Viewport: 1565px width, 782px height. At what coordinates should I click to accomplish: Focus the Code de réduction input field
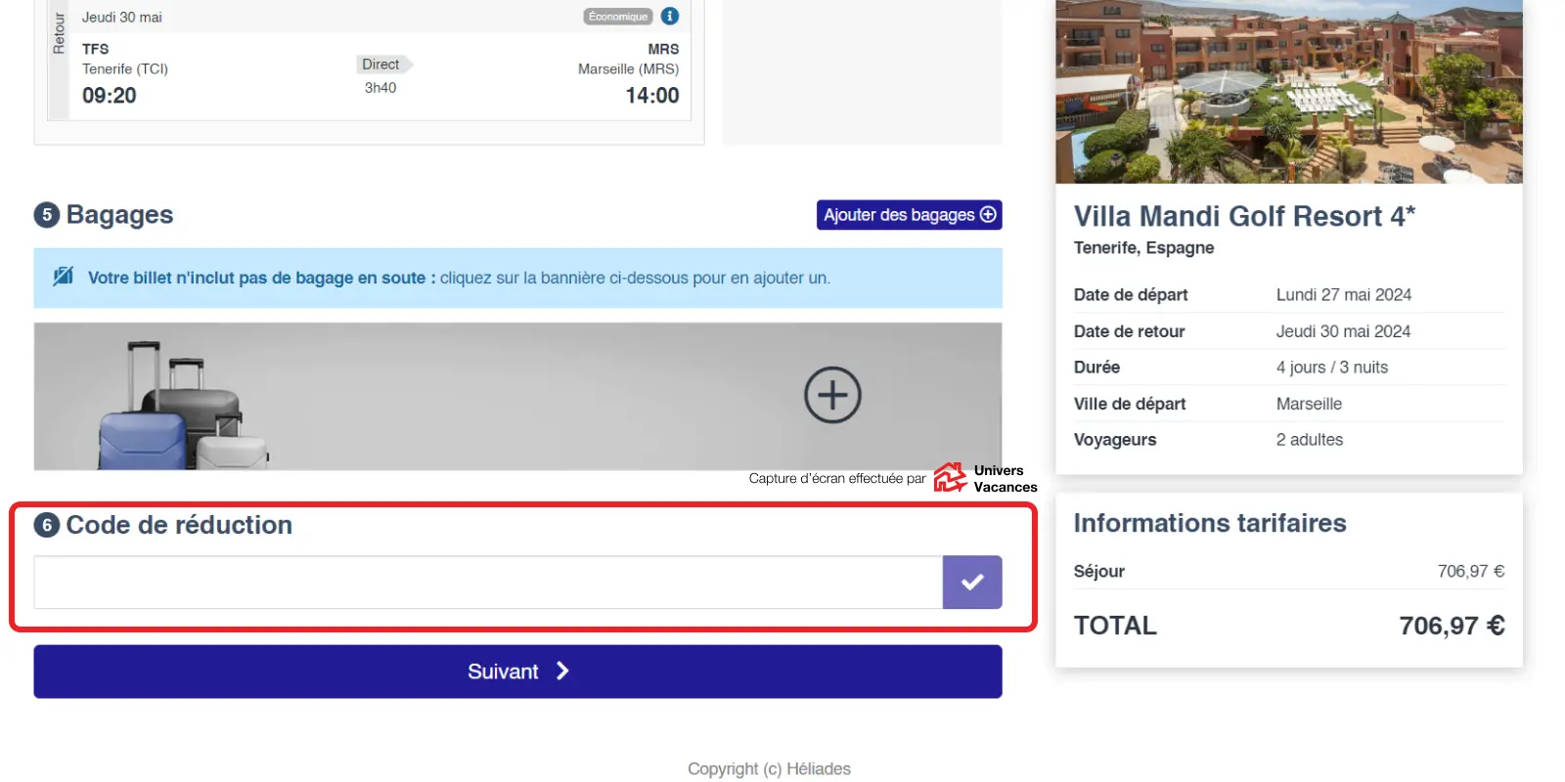pos(487,583)
